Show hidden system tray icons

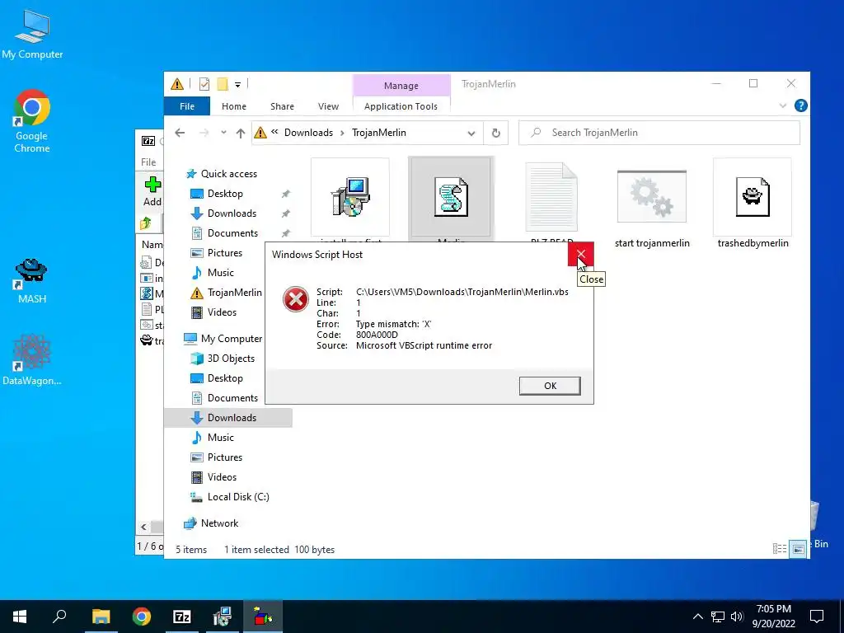(697, 617)
